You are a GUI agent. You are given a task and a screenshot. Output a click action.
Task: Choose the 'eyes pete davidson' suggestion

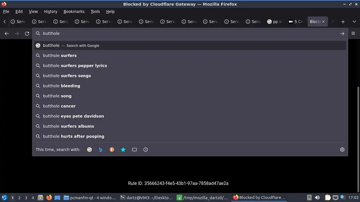tap(190, 116)
